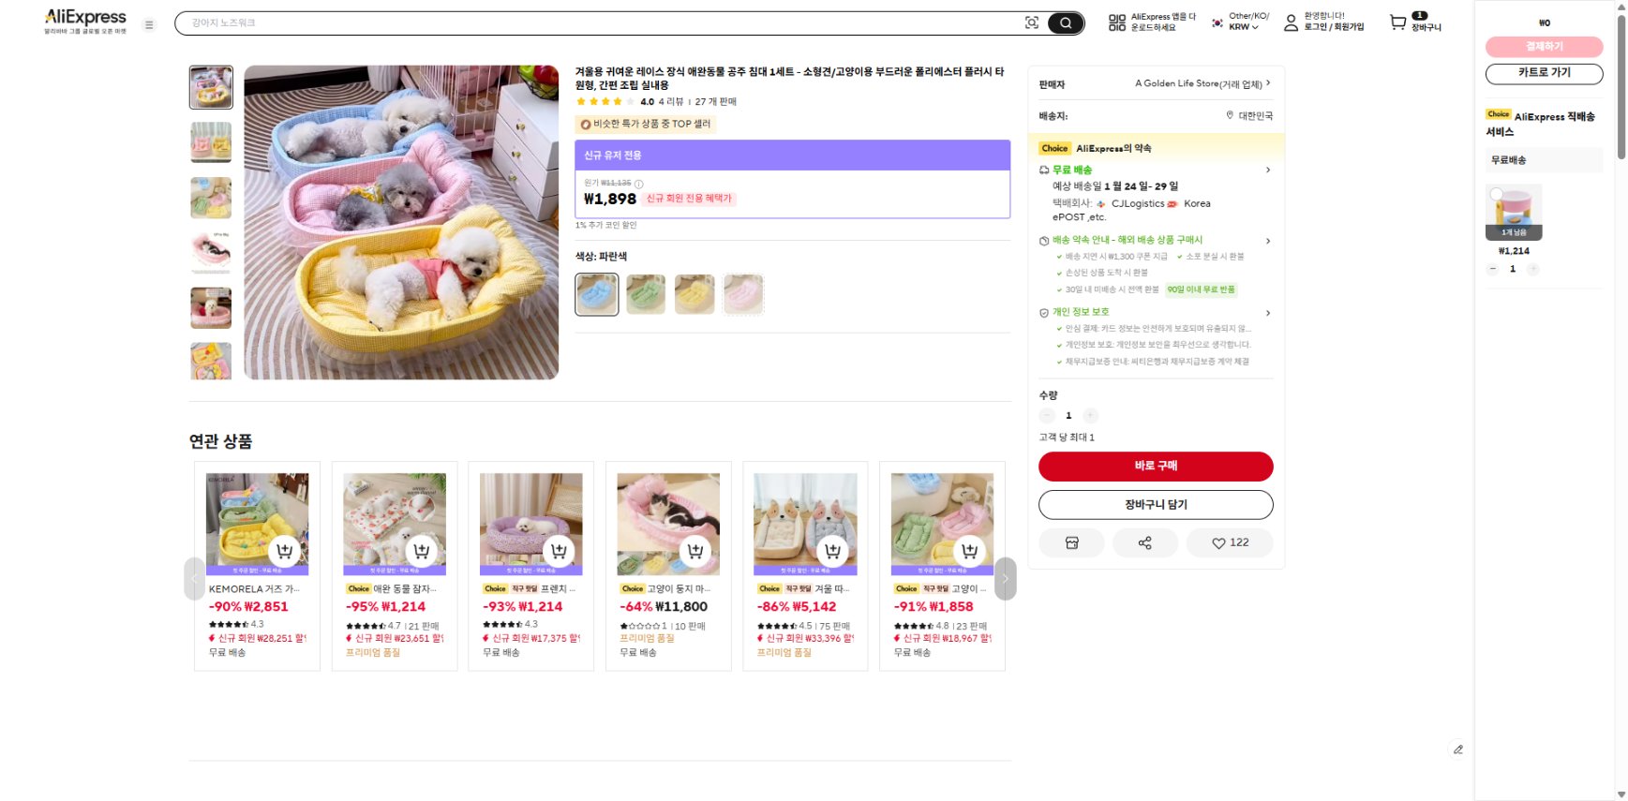Add KEMORELA product to cart icon

tap(284, 552)
